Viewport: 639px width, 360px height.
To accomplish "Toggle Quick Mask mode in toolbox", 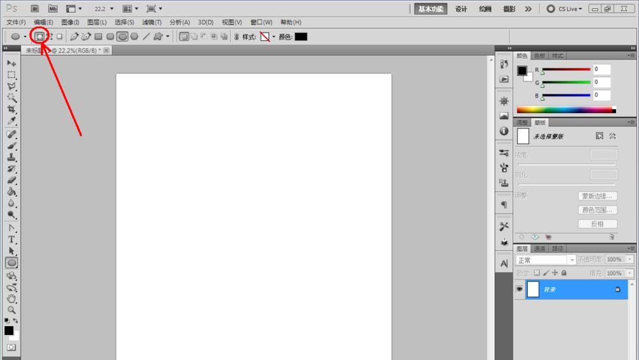I will [x=12, y=347].
